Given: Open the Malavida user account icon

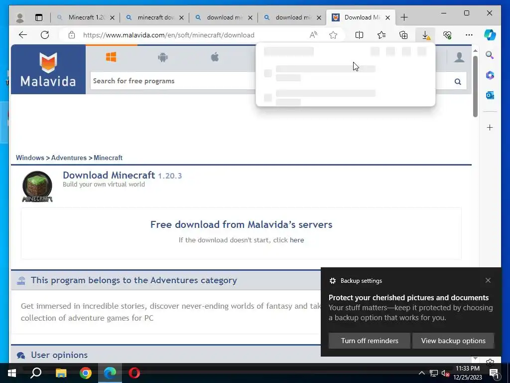Looking at the screenshot, I should [x=459, y=57].
